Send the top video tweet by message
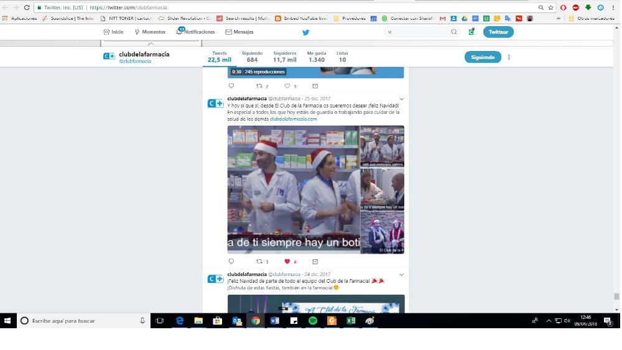 (x=315, y=86)
